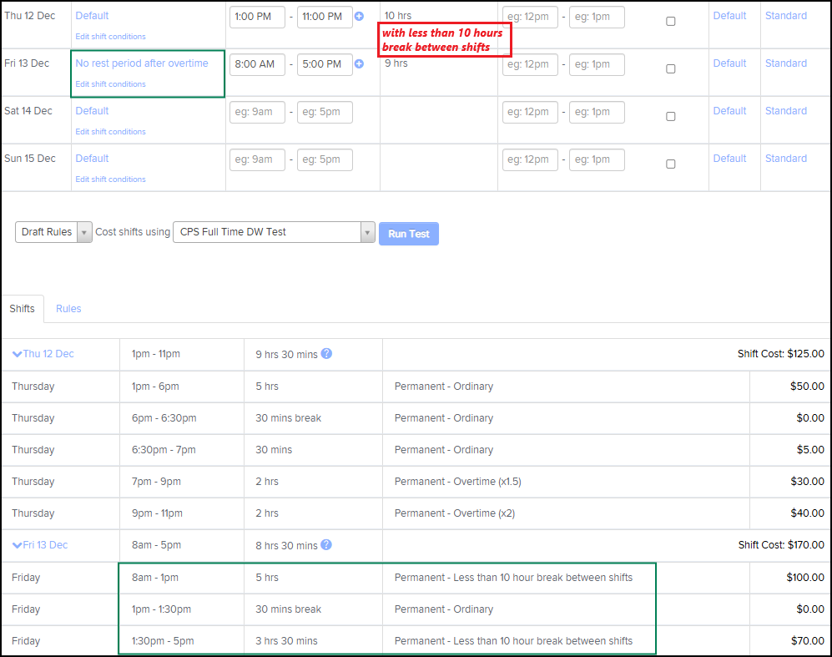Click Edit shift conditions for Sat 14 Dec

click(110, 132)
